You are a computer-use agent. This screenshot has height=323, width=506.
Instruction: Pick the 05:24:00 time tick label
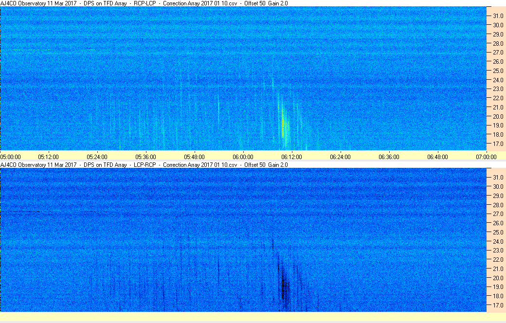pos(97,157)
